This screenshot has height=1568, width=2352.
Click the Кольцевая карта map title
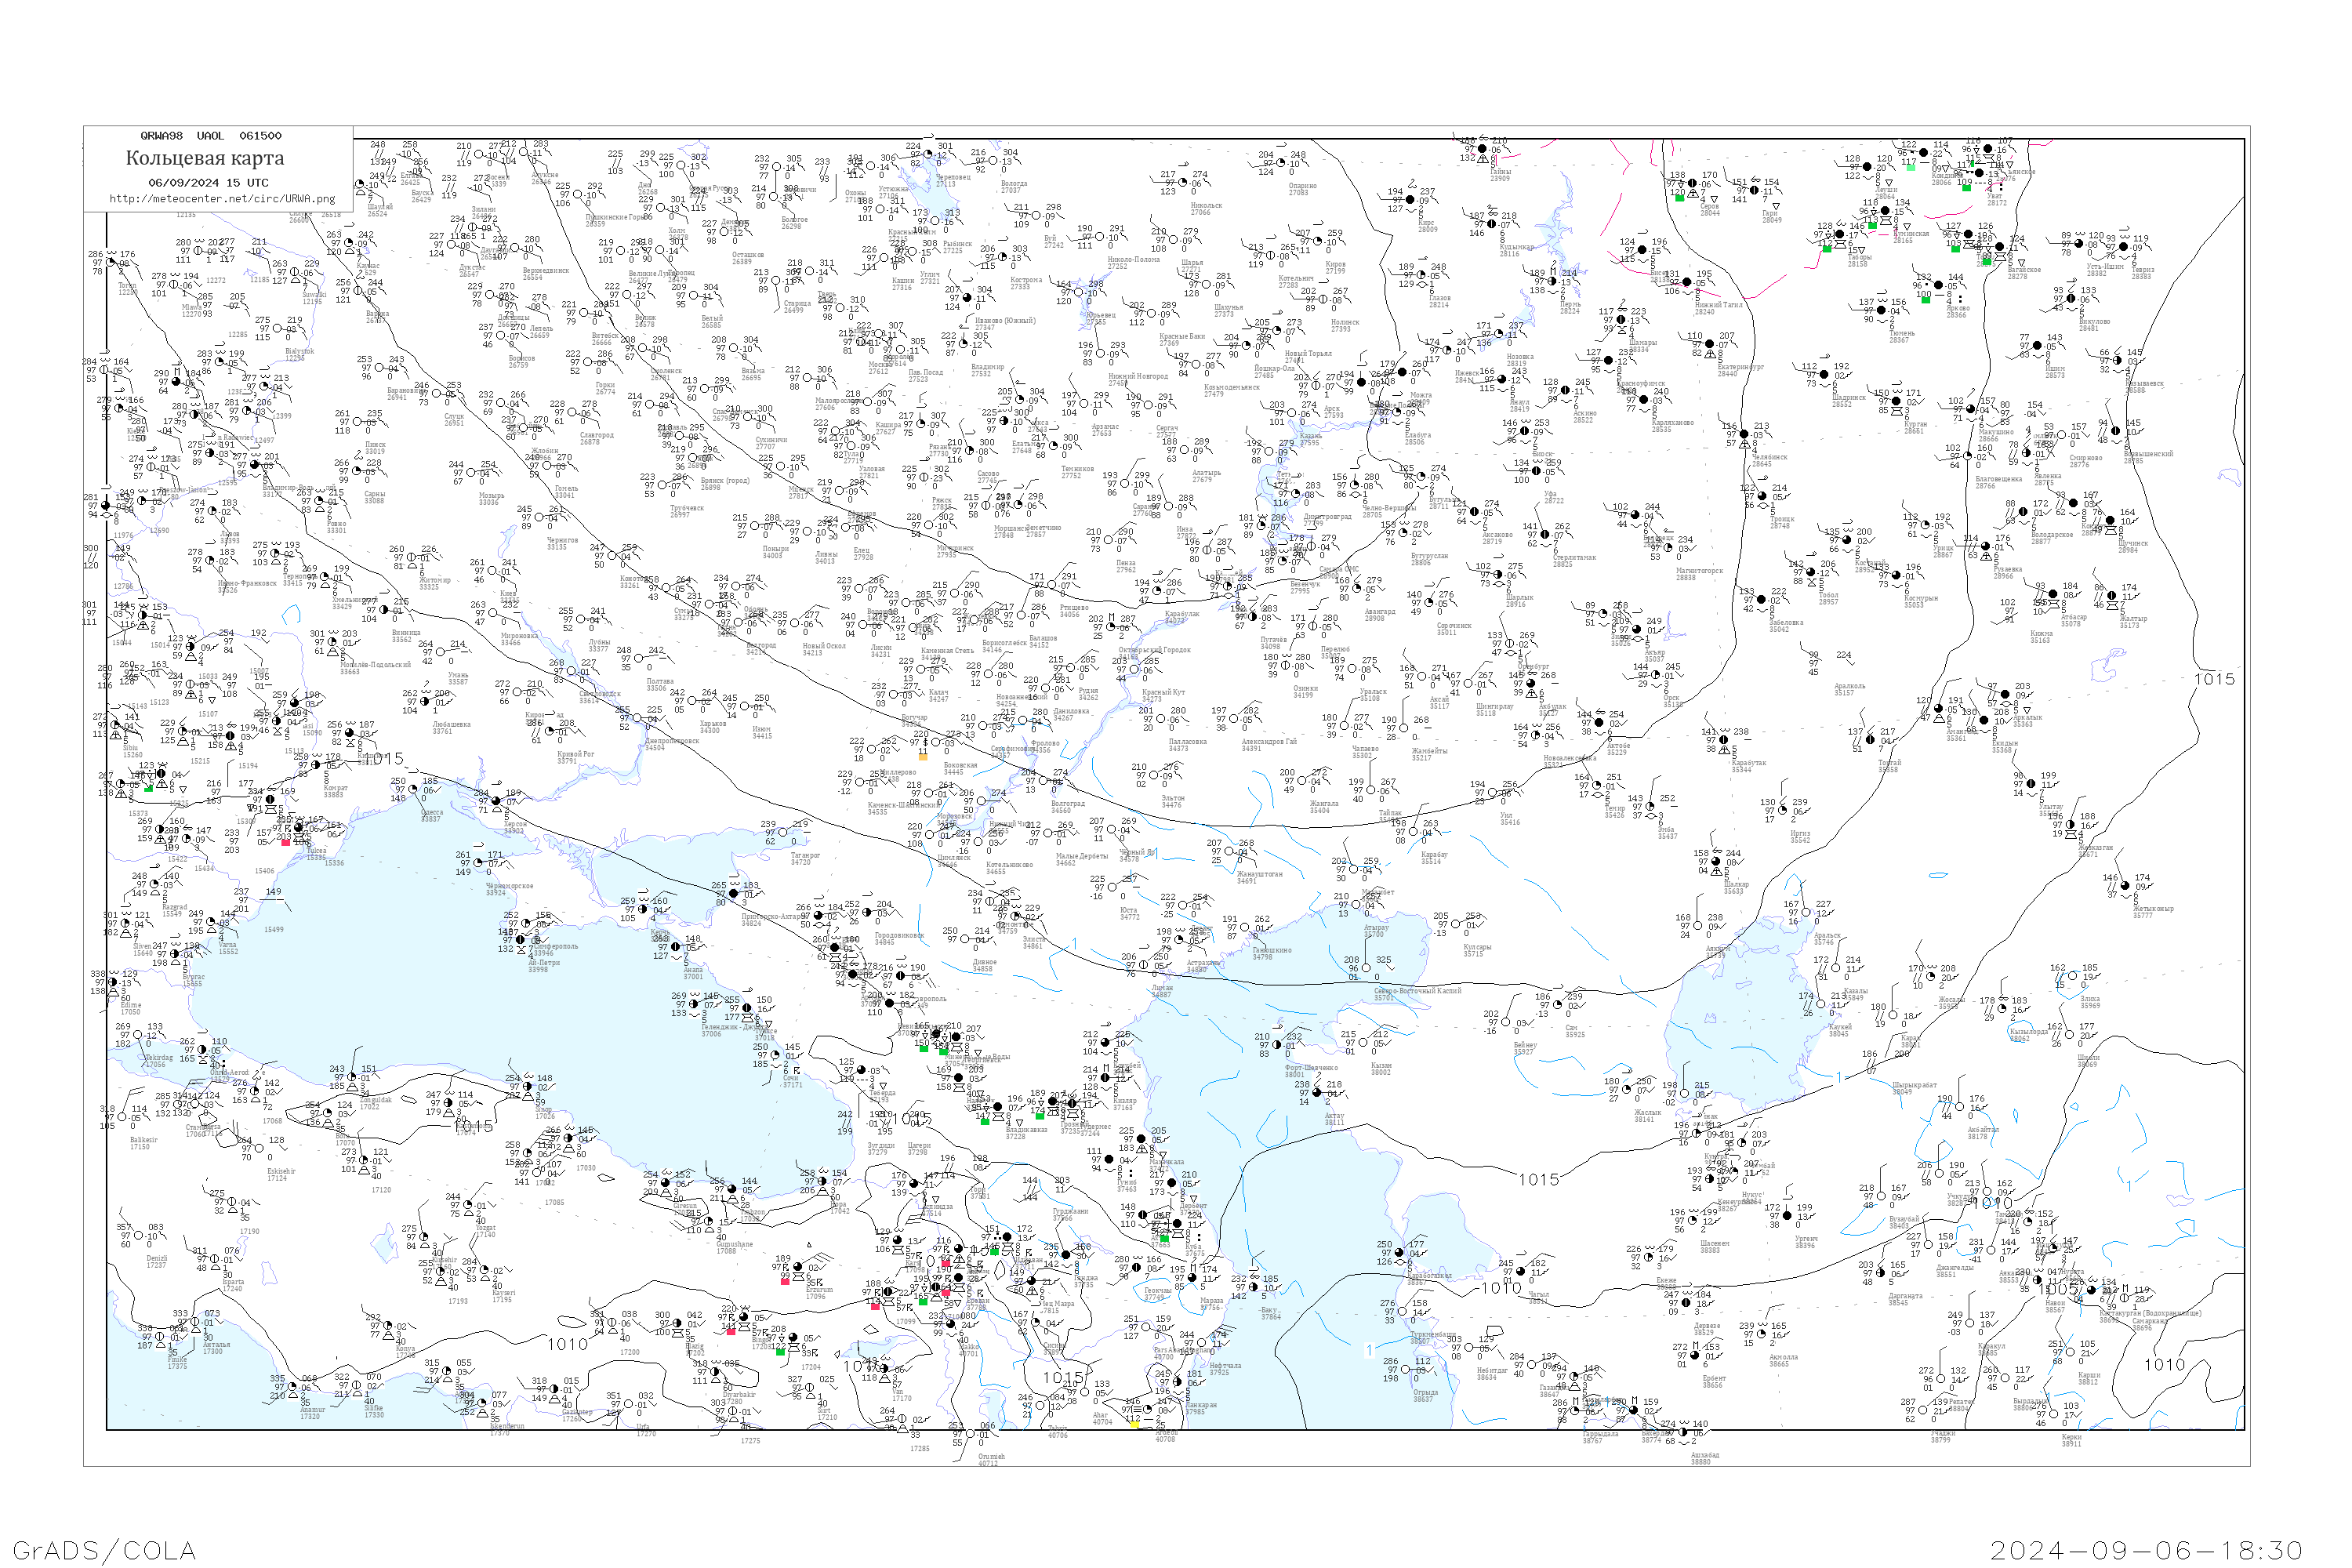(205, 158)
